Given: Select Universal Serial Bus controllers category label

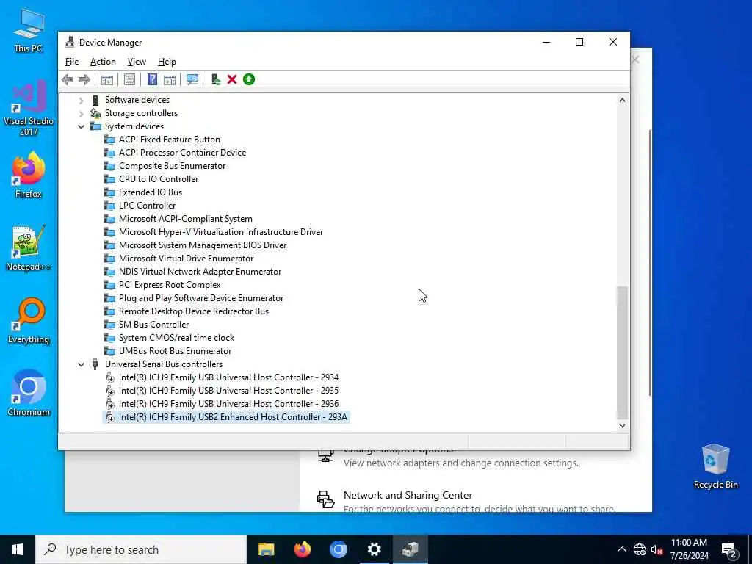Looking at the screenshot, I should [164, 364].
